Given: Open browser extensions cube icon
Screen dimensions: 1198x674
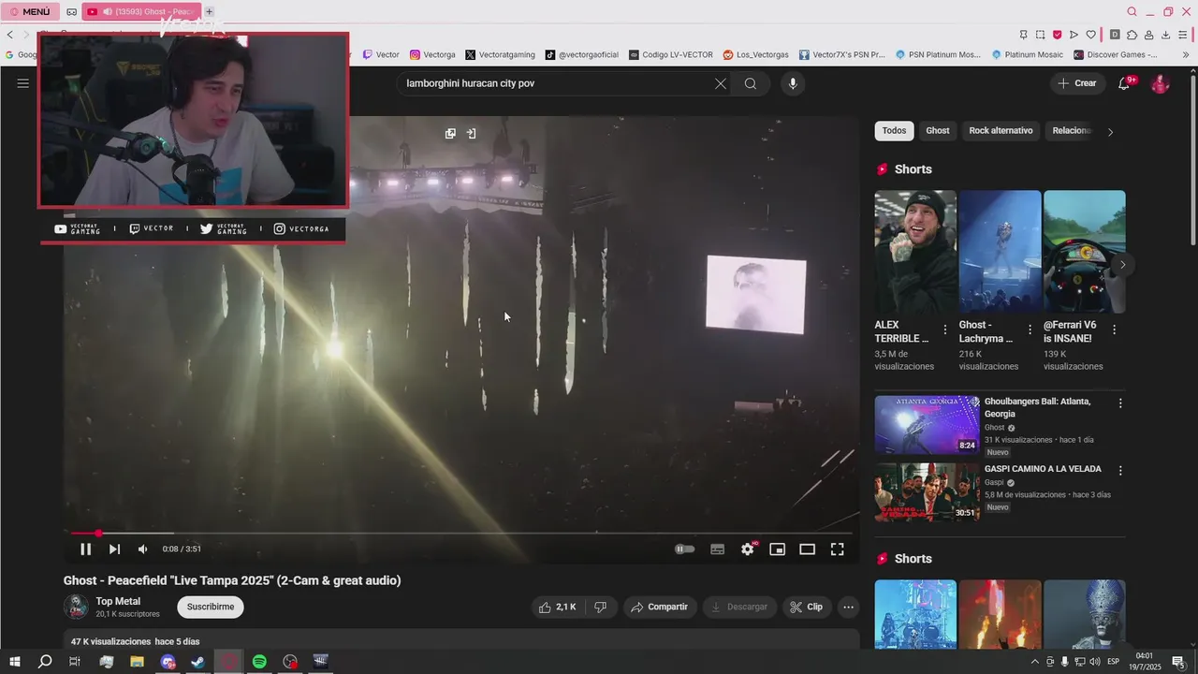Looking at the screenshot, I should 1132,35.
